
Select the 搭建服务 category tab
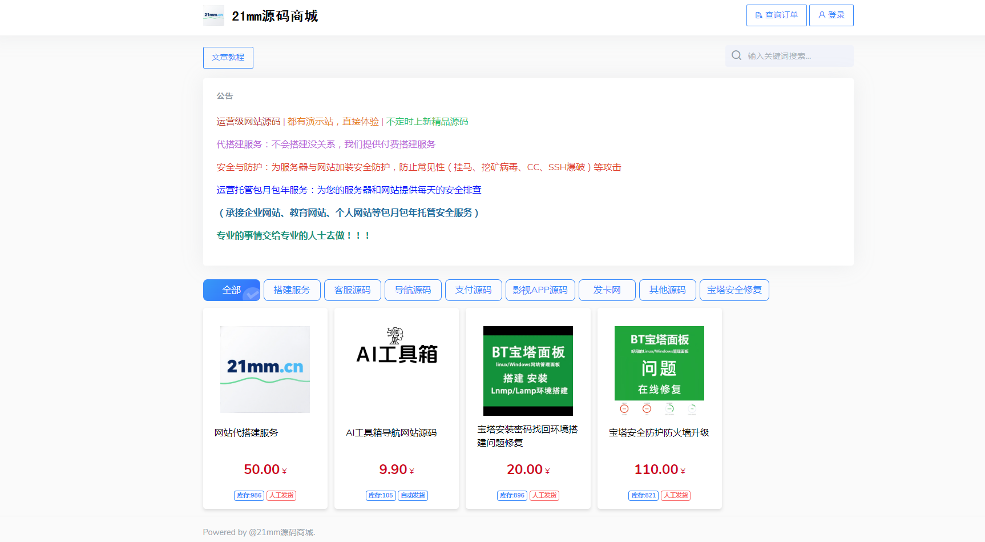click(292, 290)
